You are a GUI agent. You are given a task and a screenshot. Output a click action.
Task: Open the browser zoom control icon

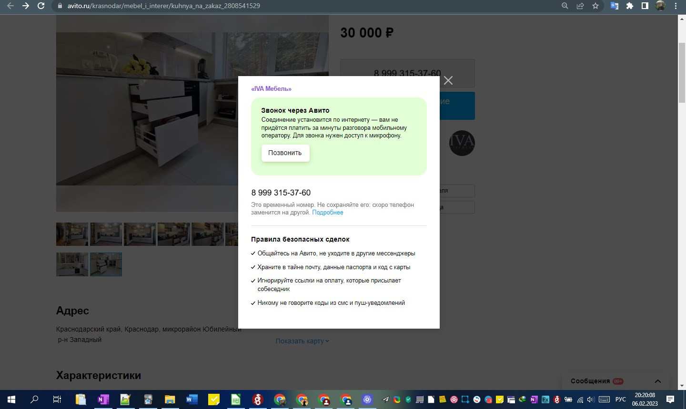tap(565, 6)
